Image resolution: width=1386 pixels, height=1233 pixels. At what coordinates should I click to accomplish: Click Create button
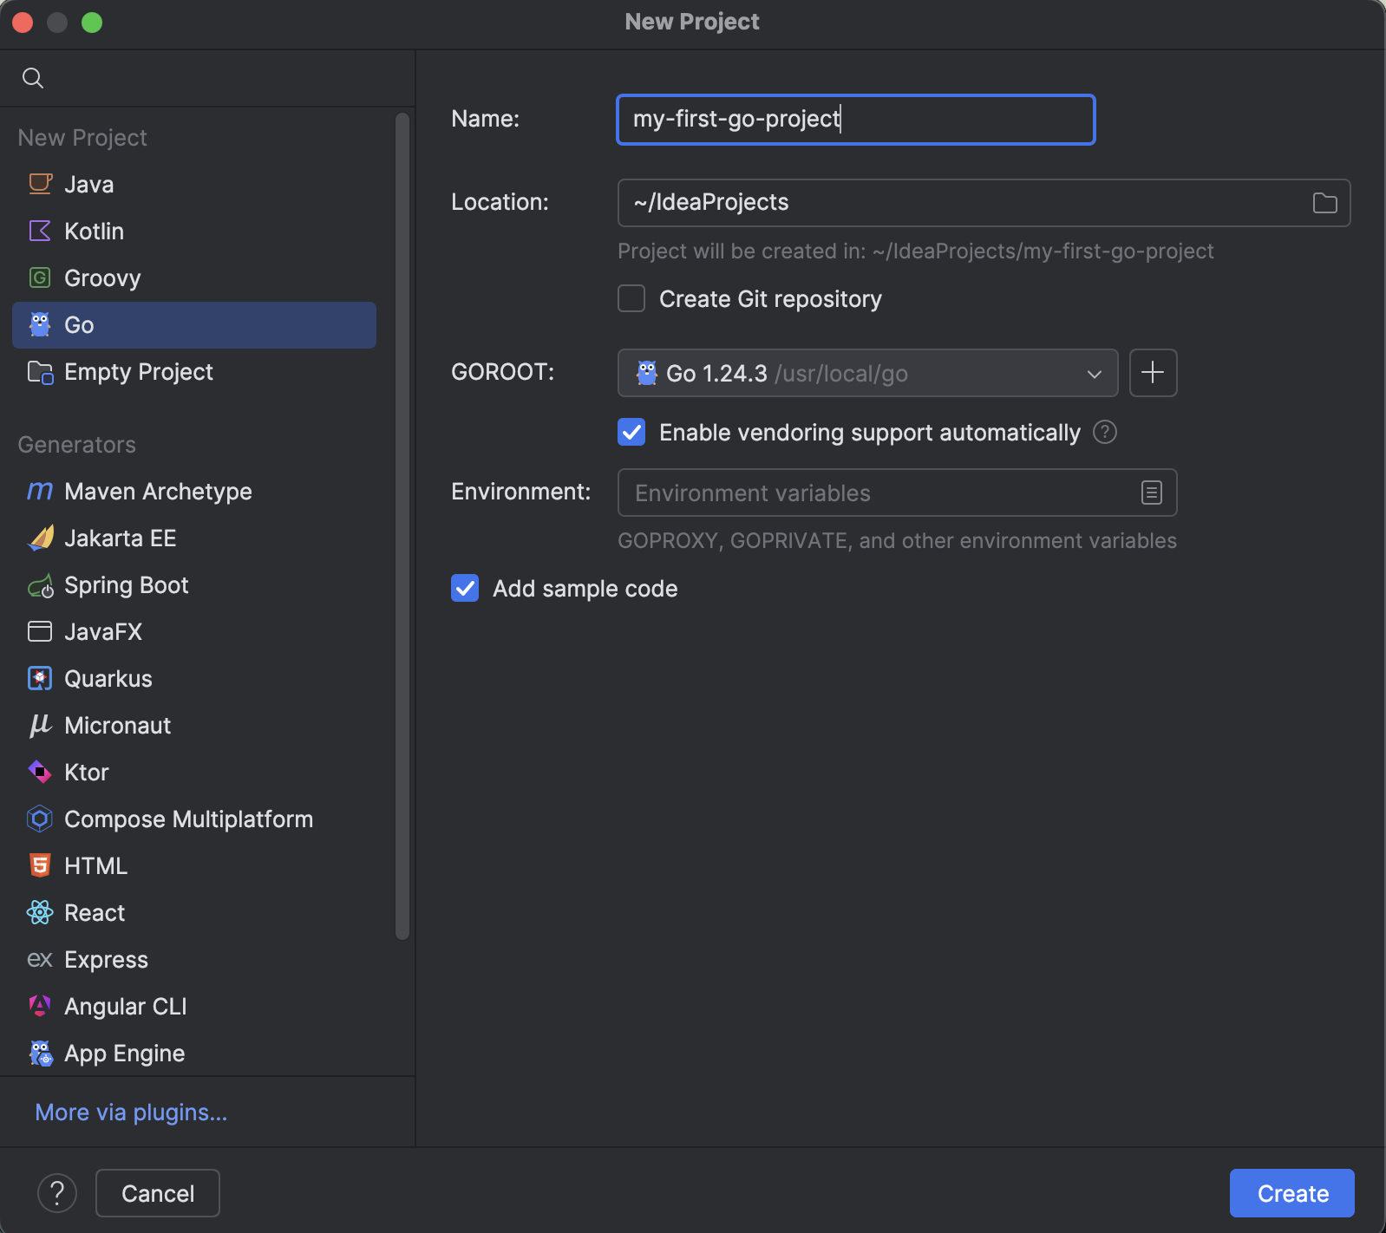1291,1193
